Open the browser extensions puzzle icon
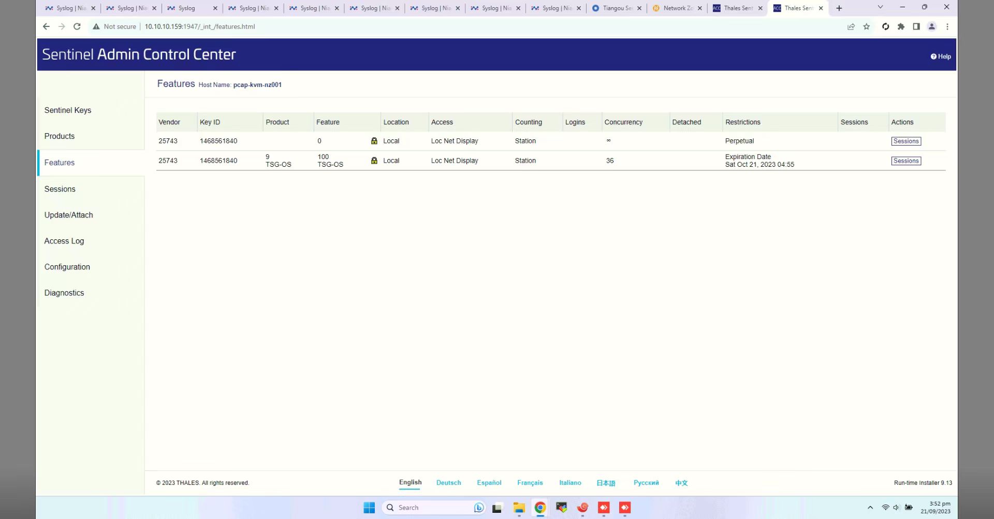Screen dimensions: 994x519 pos(901,26)
